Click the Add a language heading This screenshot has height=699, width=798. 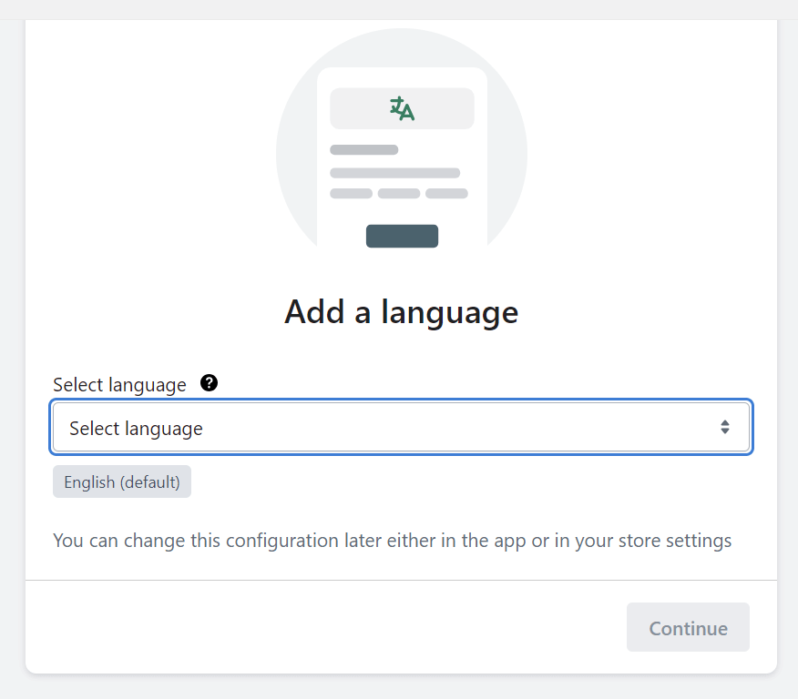[x=401, y=311]
